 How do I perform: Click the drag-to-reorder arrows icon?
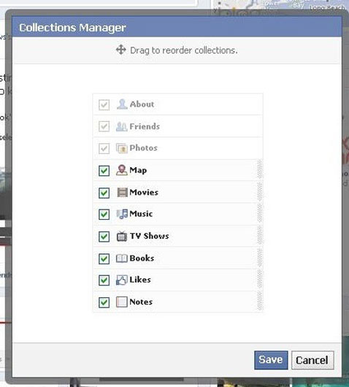click(x=121, y=50)
